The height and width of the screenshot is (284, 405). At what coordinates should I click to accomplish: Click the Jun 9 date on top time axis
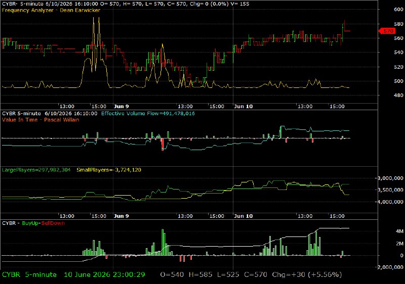pos(121,107)
